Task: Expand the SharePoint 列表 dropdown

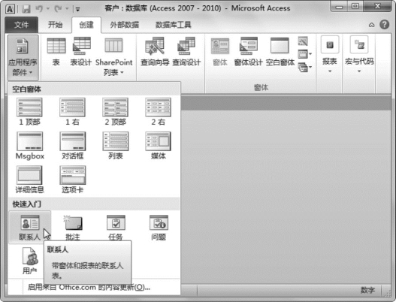Action: (x=113, y=56)
